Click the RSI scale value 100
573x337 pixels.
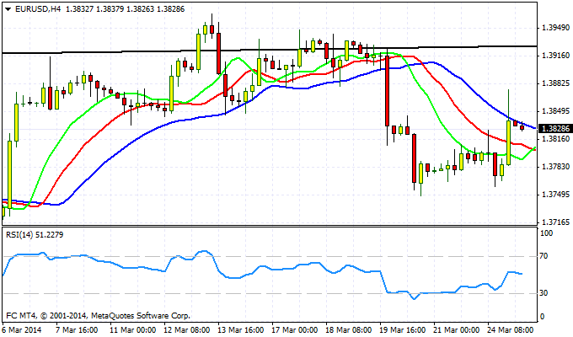click(x=546, y=233)
